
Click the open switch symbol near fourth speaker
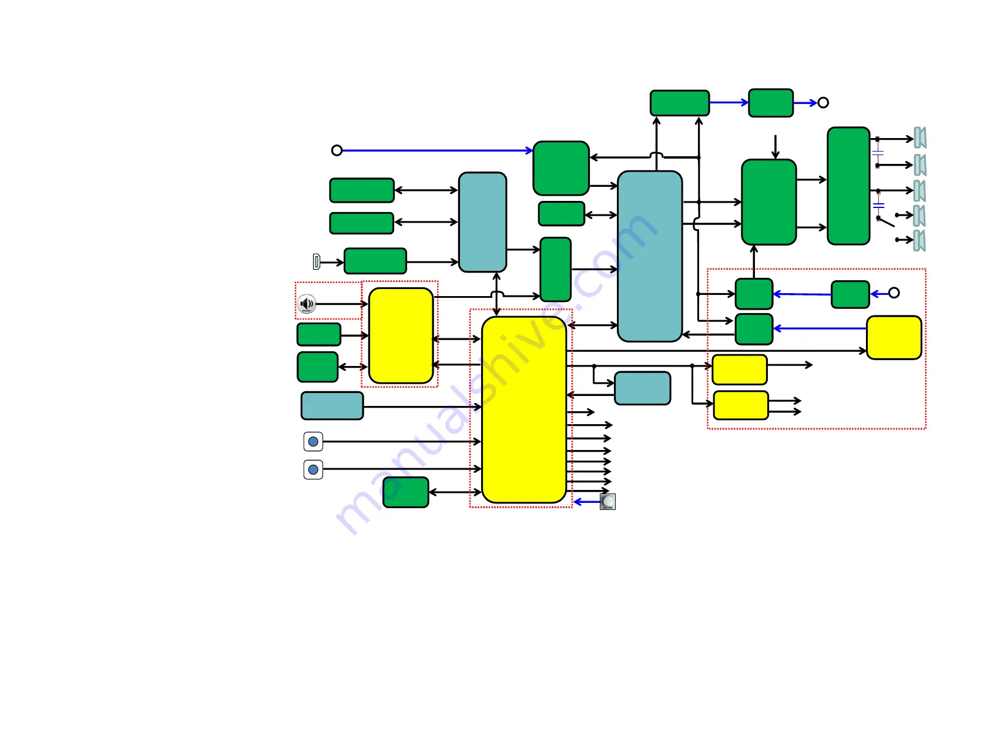885,221
